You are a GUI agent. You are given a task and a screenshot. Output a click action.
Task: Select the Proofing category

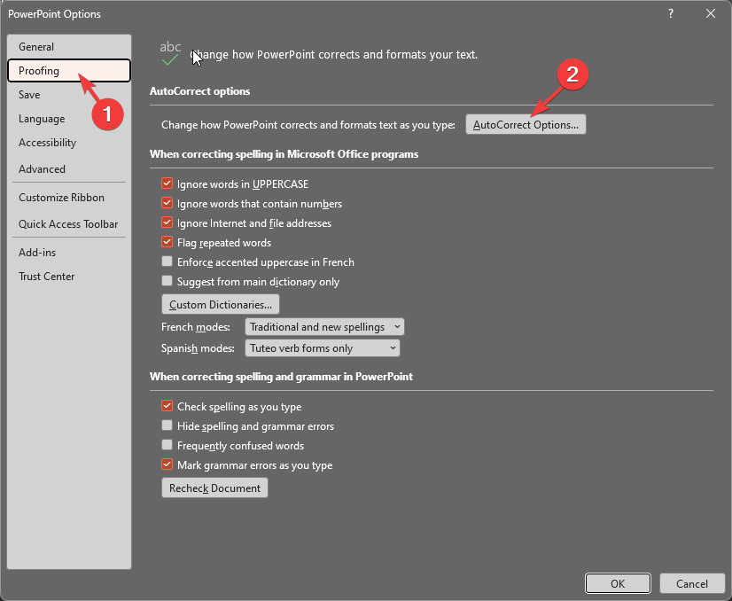[69, 71]
